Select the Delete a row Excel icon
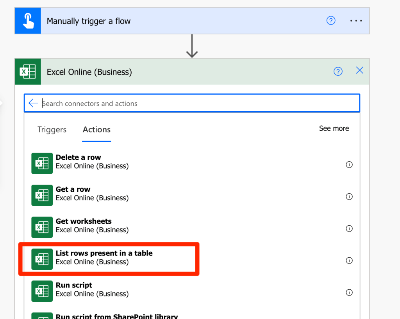The image size is (400, 319). coord(42,163)
